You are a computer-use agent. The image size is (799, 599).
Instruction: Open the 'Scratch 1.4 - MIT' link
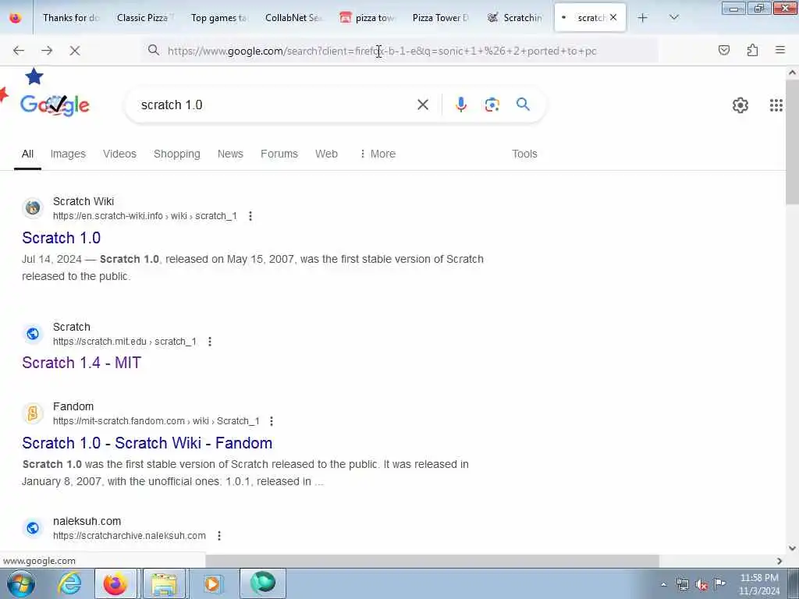(81, 363)
